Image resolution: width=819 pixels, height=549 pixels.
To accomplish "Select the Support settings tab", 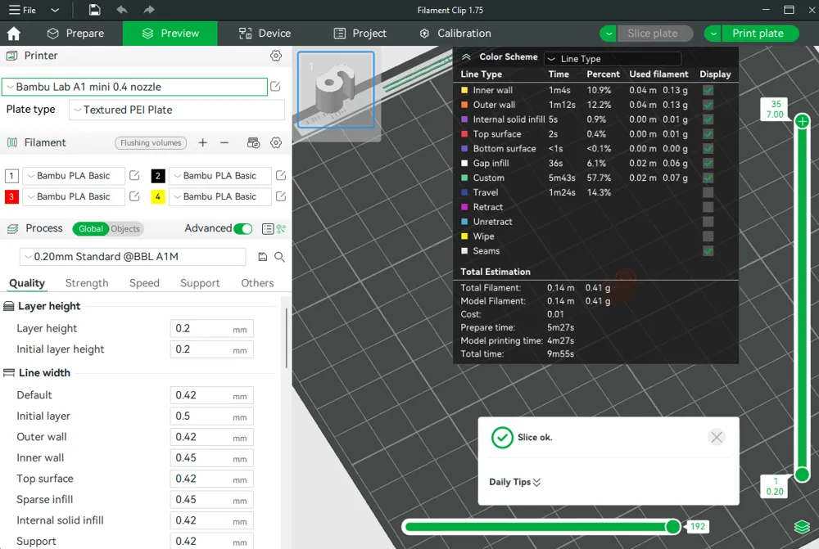I will coord(200,283).
